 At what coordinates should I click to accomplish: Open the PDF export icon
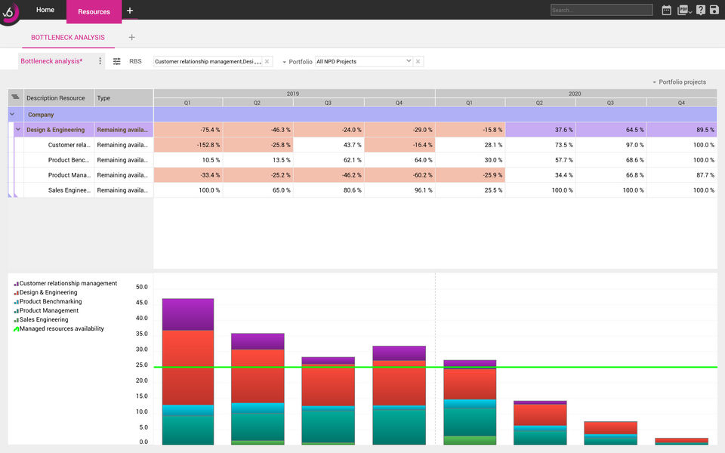[683, 10]
